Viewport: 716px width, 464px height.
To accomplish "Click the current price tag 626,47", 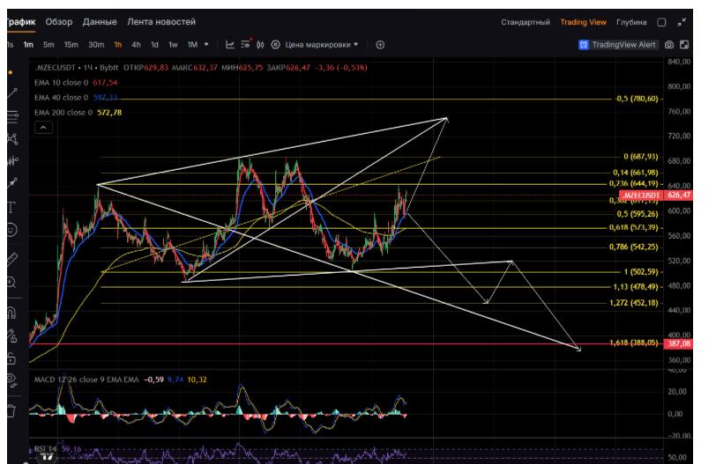I will tap(679, 195).
